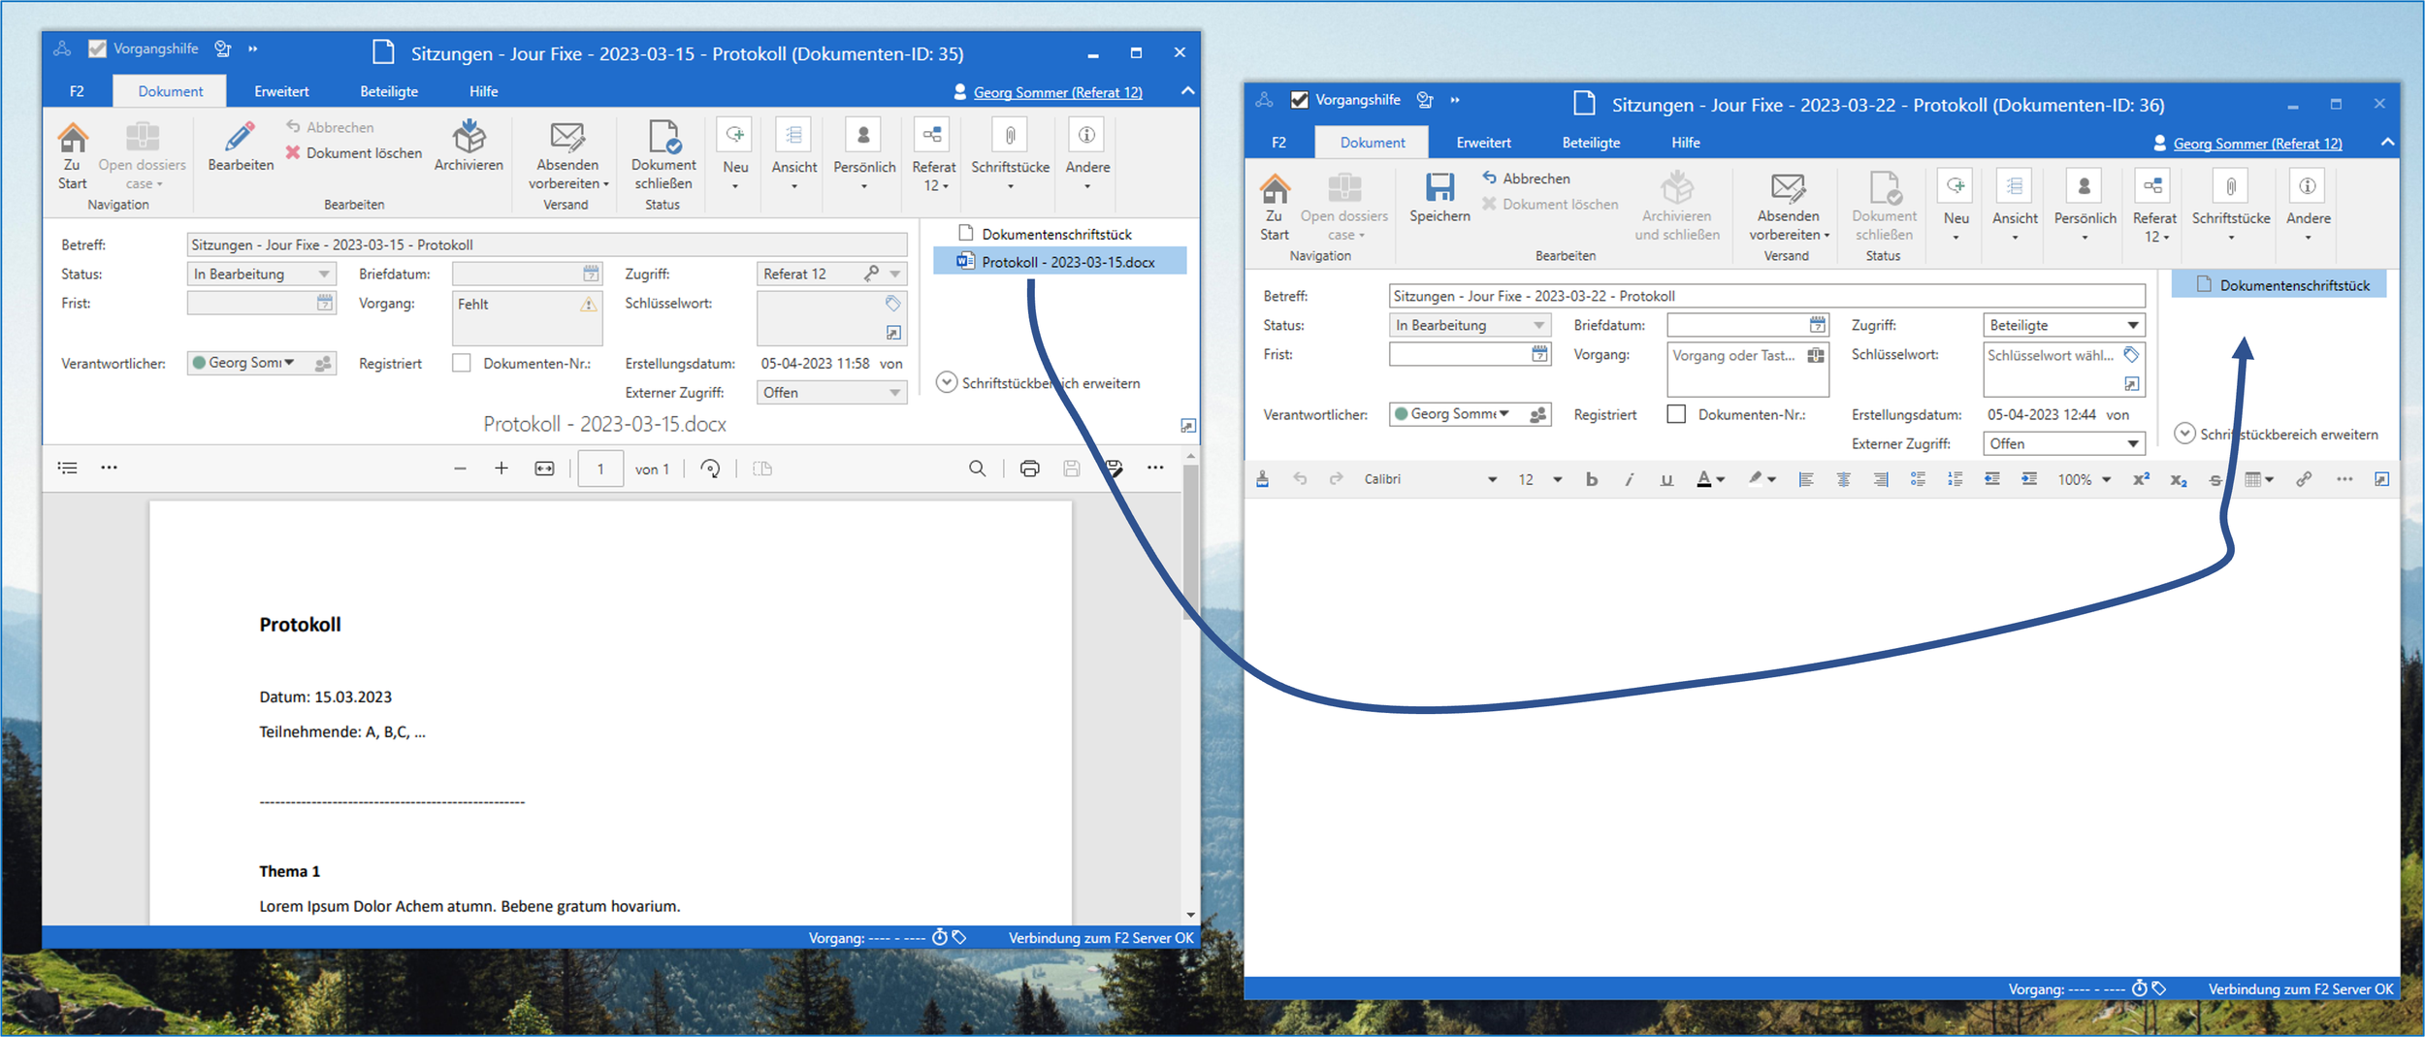2425x1037 pixels.
Task: Click Betreff field in right window
Action: tap(1766, 296)
